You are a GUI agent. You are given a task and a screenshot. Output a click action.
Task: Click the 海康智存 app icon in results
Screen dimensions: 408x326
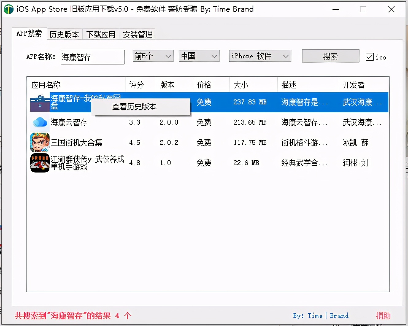pos(39,102)
